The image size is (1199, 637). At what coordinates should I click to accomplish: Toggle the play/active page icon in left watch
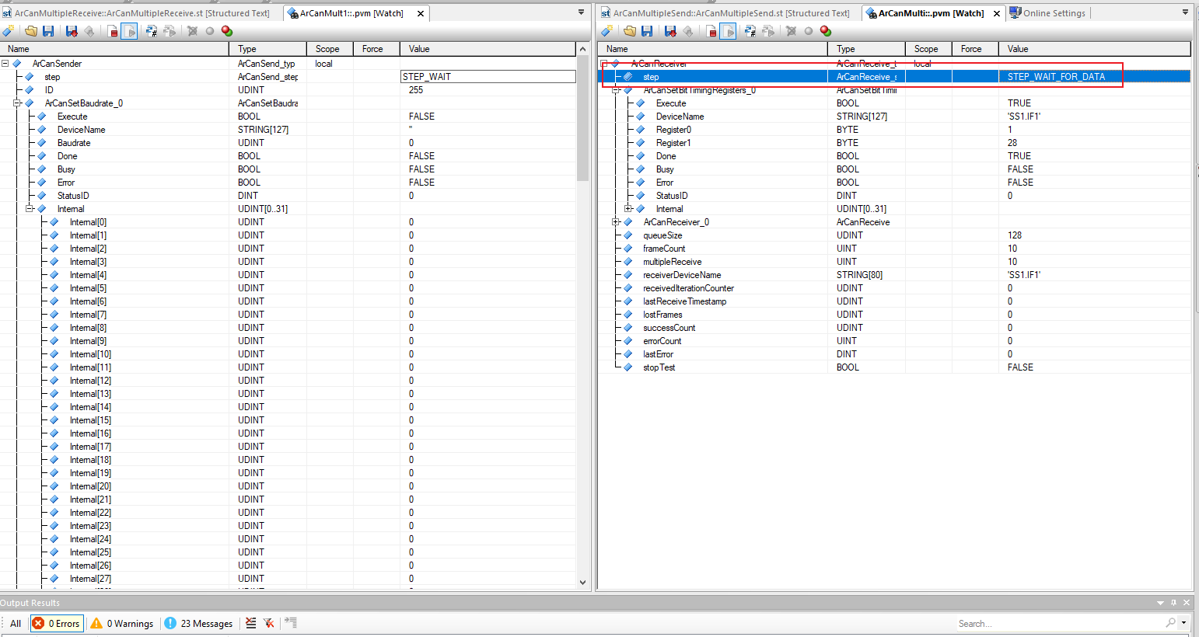point(130,31)
